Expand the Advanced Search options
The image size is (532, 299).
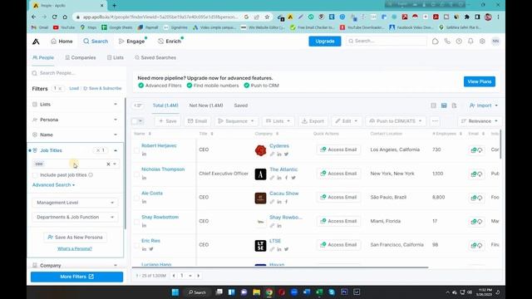point(53,185)
